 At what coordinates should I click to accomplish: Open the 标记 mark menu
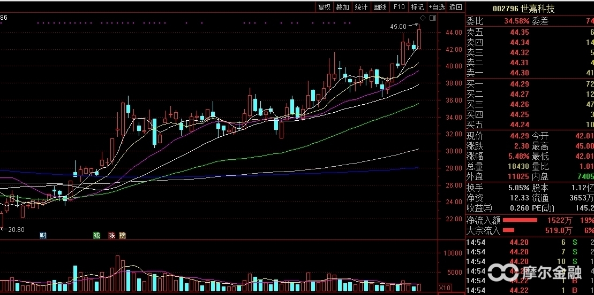pos(417,7)
